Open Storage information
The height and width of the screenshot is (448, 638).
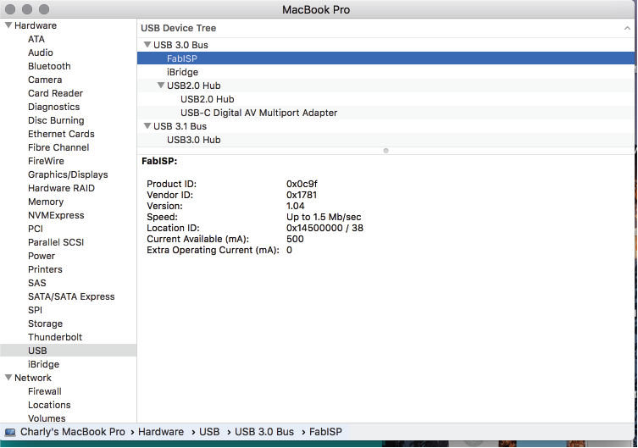45,324
